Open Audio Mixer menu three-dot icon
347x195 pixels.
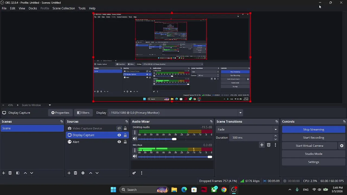coord(142,173)
